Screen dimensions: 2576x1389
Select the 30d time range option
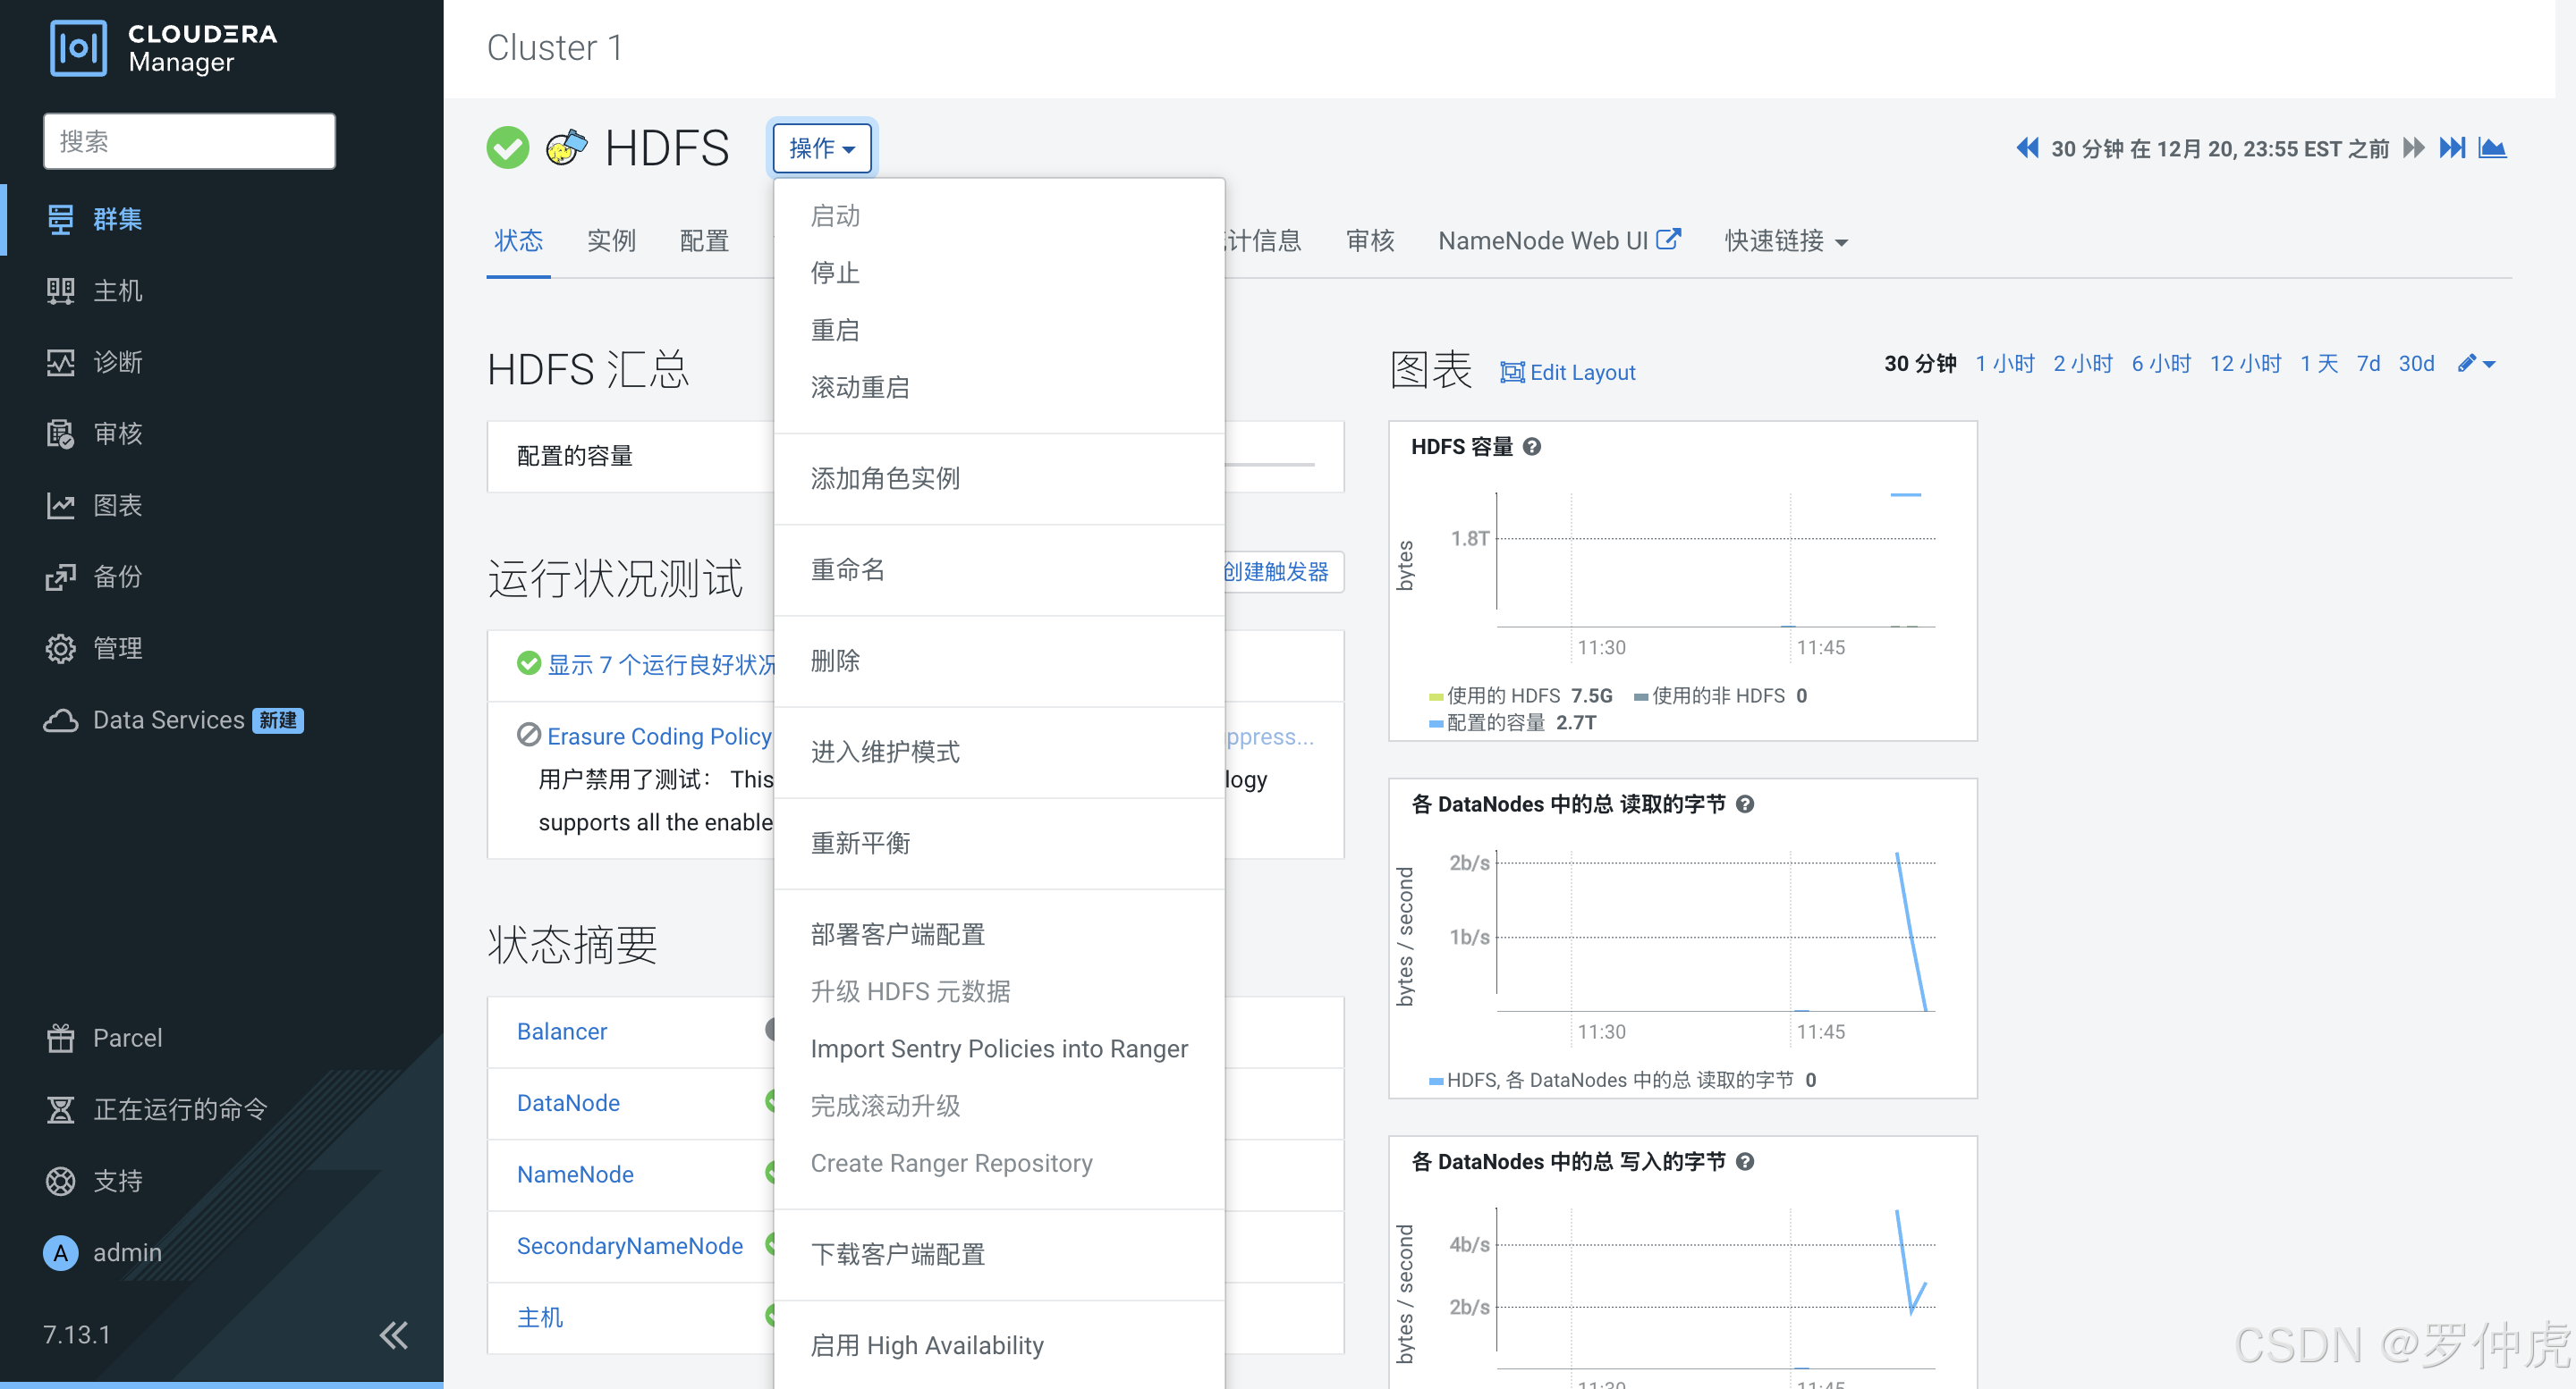coord(2415,364)
